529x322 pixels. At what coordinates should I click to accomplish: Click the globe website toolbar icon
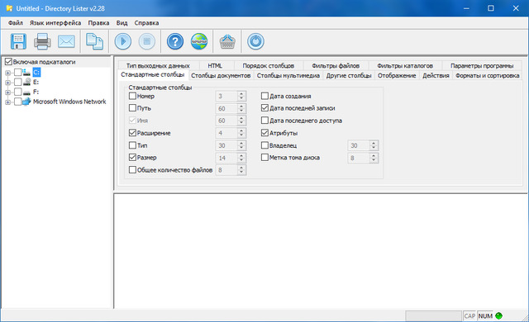coord(199,41)
